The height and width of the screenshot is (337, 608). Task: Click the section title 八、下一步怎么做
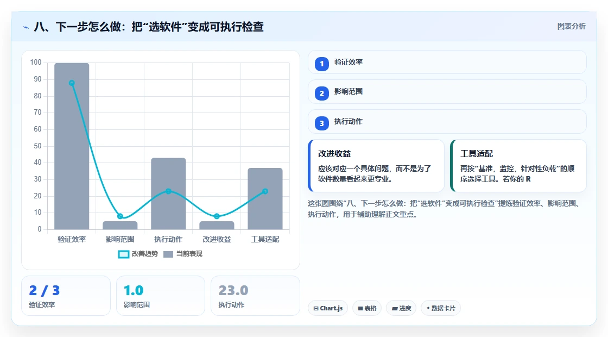point(149,27)
